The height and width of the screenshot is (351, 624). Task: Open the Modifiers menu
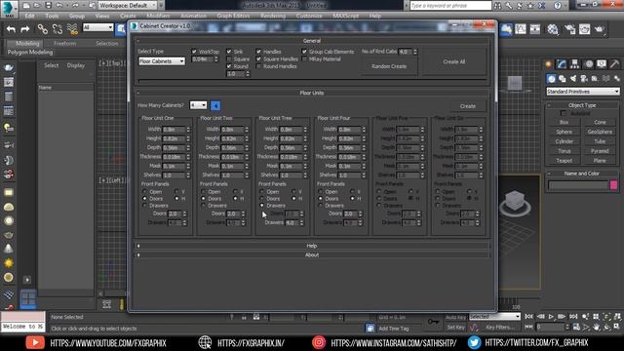point(158,16)
